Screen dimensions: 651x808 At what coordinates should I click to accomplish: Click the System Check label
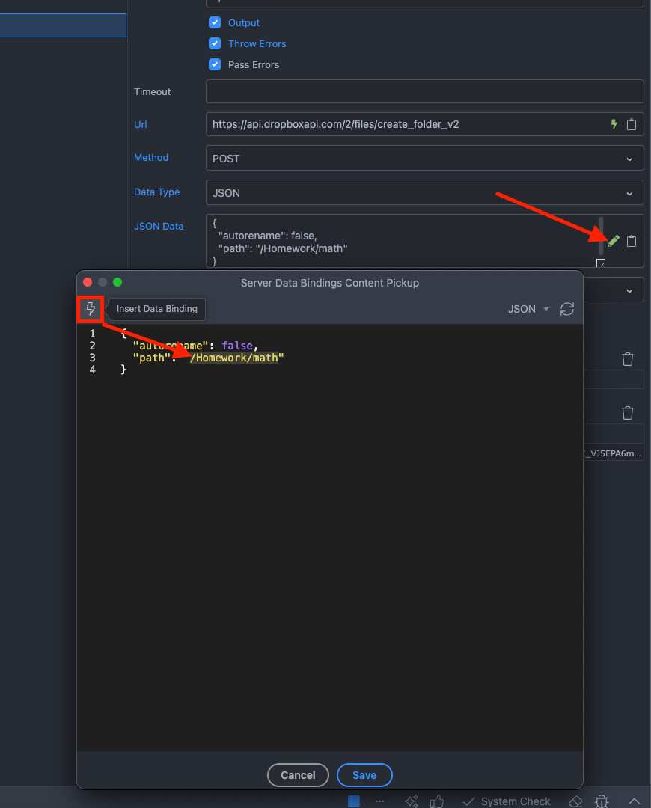point(516,801)
